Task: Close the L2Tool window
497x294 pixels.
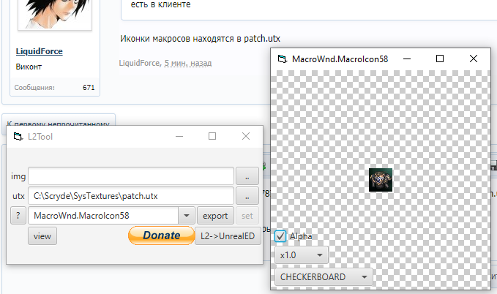Action: pyautogui.click(x=246, y=136)
